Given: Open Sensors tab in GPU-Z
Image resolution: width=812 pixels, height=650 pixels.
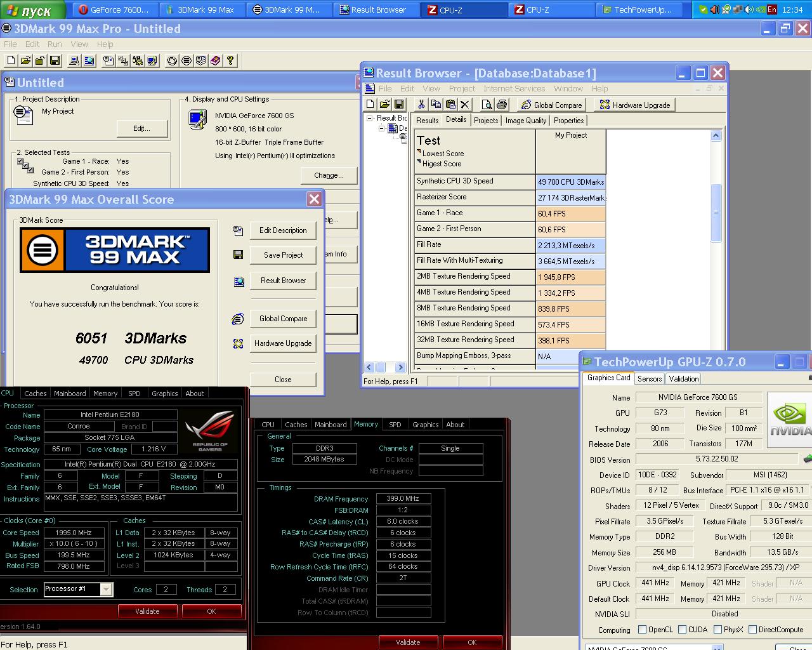Looking at the screenshot, I should pyautogui.click(x=650, y=378).
